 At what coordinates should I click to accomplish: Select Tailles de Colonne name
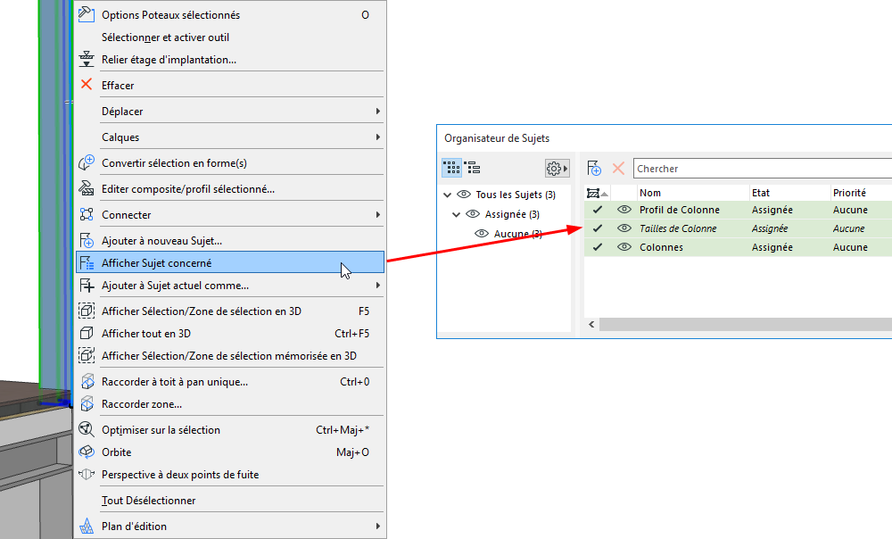678,228
